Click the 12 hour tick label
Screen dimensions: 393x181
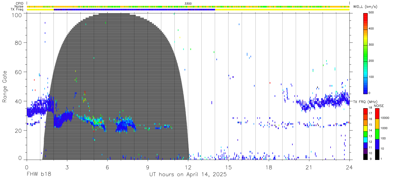[188, 167]
